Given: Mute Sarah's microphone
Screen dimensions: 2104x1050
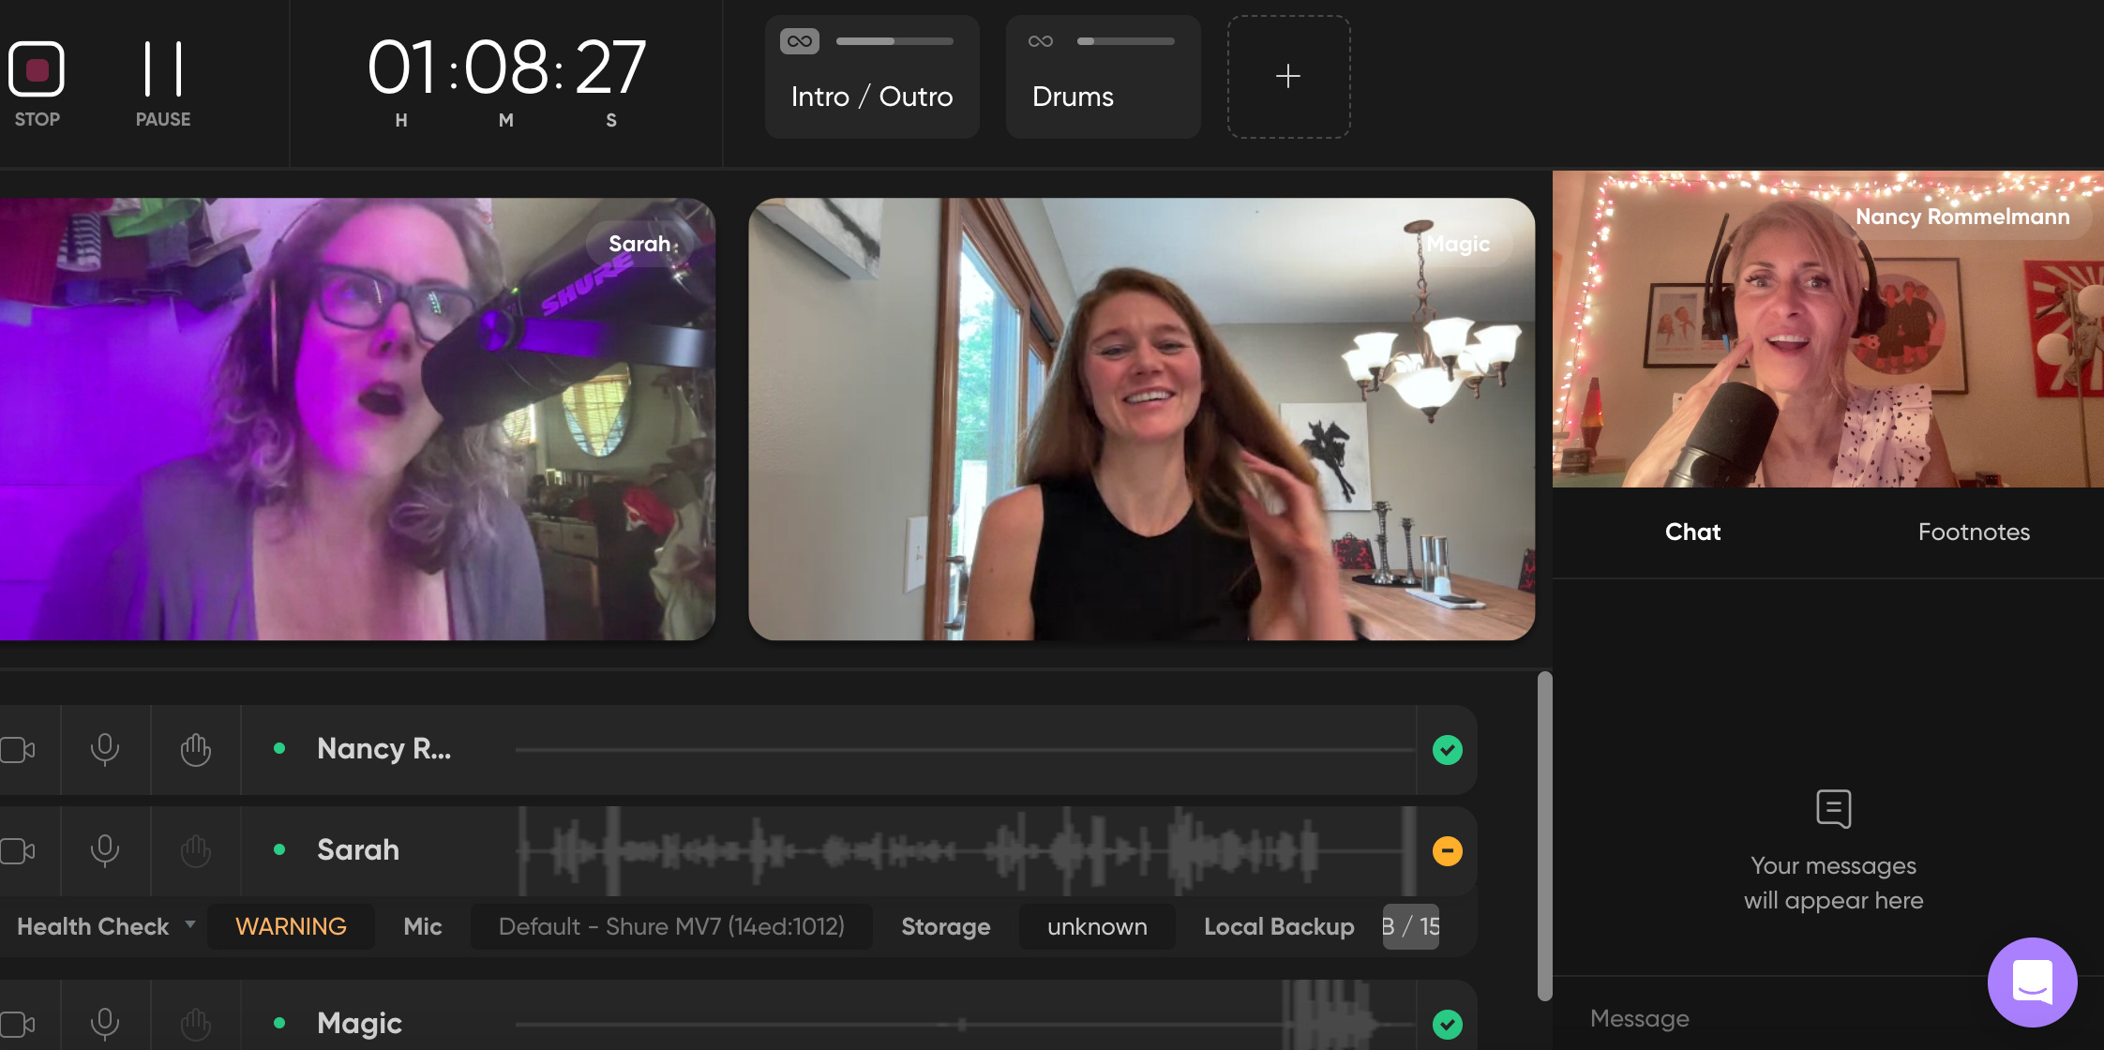Looking at the screenshot, I should pyautogui.click(x=105, y=851).
